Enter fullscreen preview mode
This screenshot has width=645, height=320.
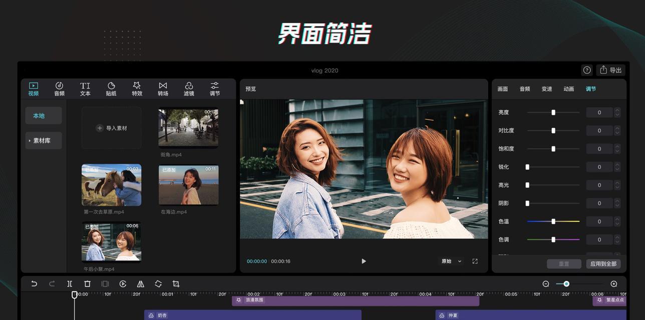[x=475, y=261]
